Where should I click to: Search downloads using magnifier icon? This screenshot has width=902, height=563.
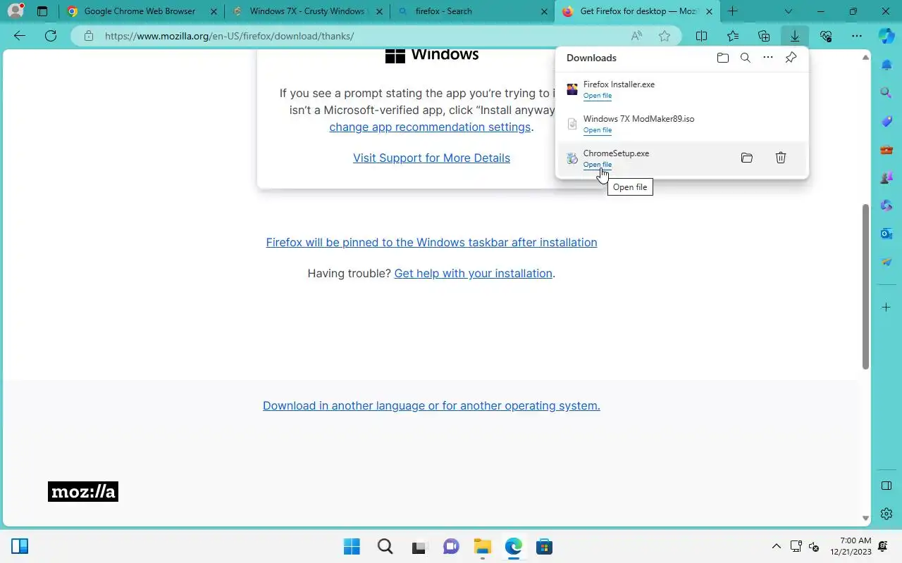(x=746, y=58)
